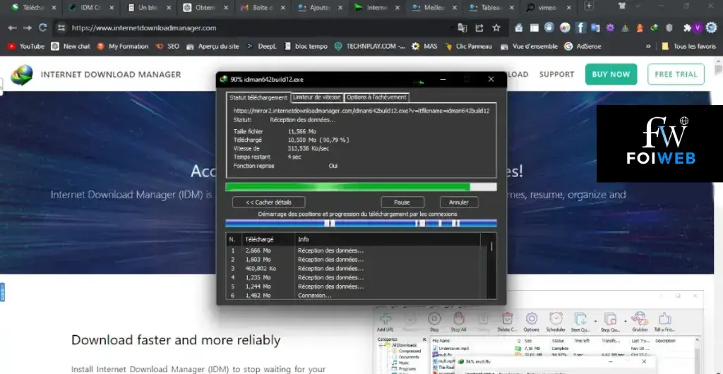Click the T-shirt theme icon in title bar

pyautogui.click(x=622, y=6)
